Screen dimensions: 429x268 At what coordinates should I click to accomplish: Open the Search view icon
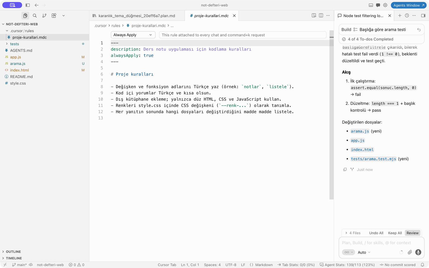point(35,16)
